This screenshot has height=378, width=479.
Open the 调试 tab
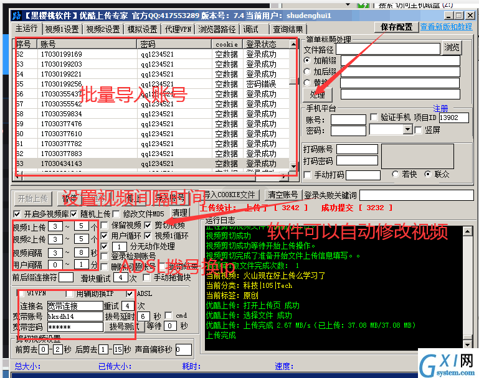pos(251,30)
